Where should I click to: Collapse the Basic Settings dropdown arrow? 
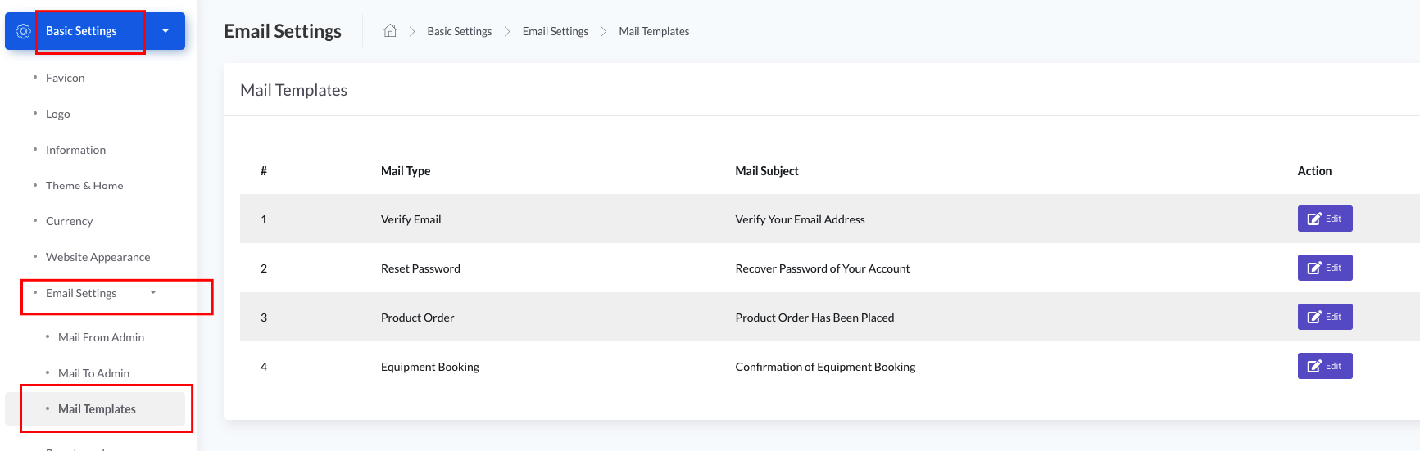click(166, 31)
